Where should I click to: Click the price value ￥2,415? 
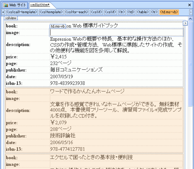pos(58,57)
